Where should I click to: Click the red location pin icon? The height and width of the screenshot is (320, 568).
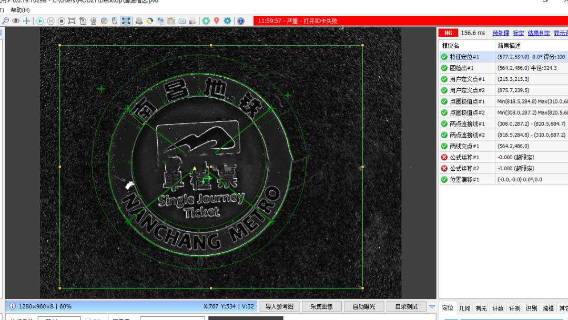(x=217, y=21)
